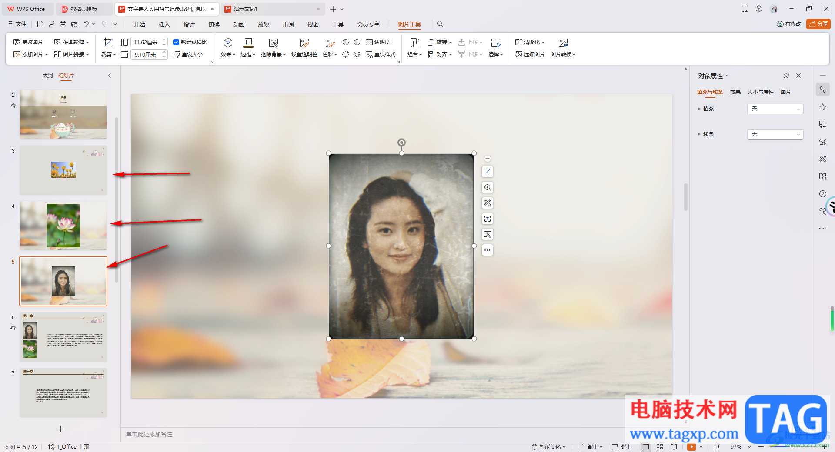Open the 旋转 rotate dropdown
Viewport: 835px width, 452px height.
click(x=440, y=42)
